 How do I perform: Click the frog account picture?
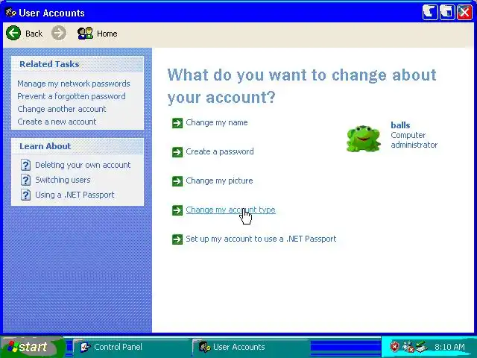click(x=364, y=139)
